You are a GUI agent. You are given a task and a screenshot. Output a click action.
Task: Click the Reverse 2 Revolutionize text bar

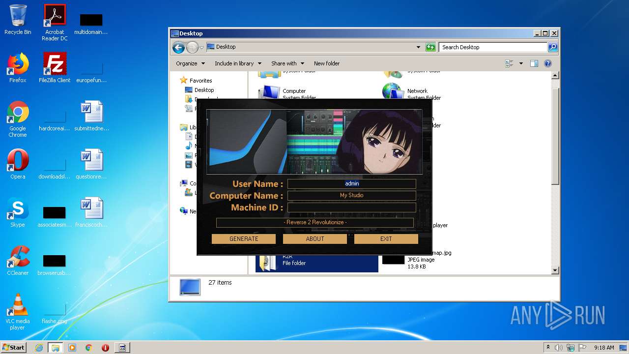[315, 222]
